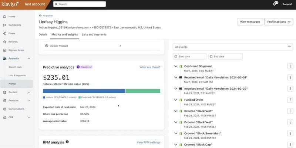This screenshot has width=296, height=148.
Task: Click the CDP cloud icon
Action: (5, 117)
